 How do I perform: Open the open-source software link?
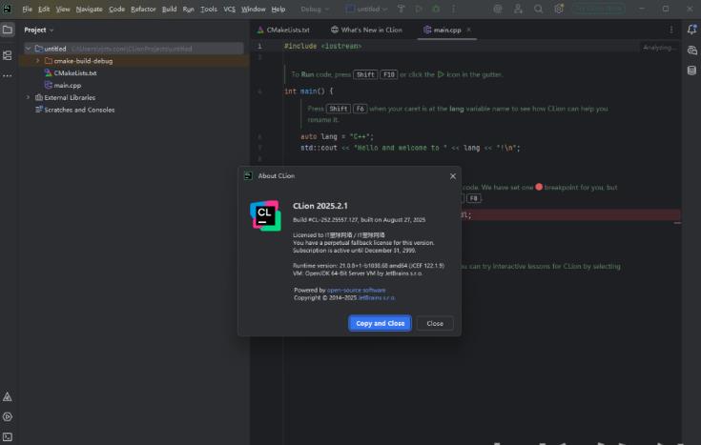[x=357, y=290]
